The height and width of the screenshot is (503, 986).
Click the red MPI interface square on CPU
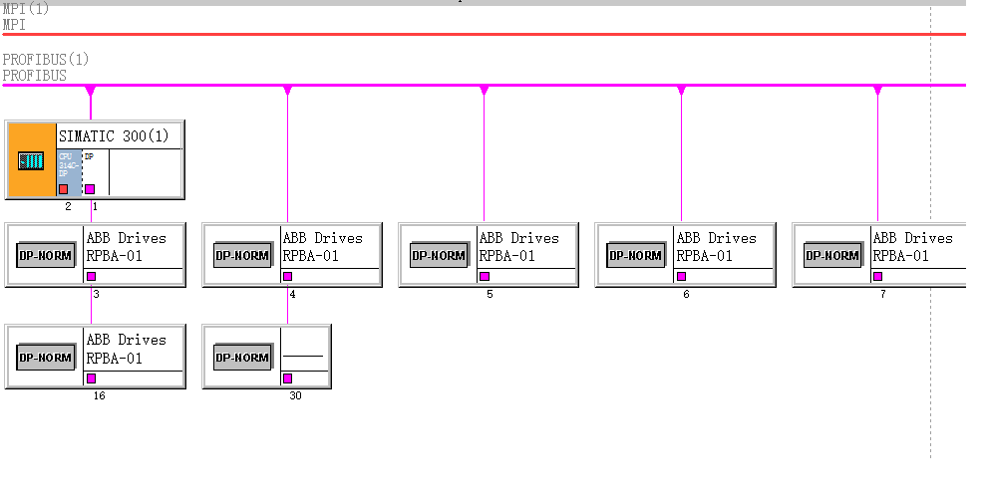click(x=64, y=188)
